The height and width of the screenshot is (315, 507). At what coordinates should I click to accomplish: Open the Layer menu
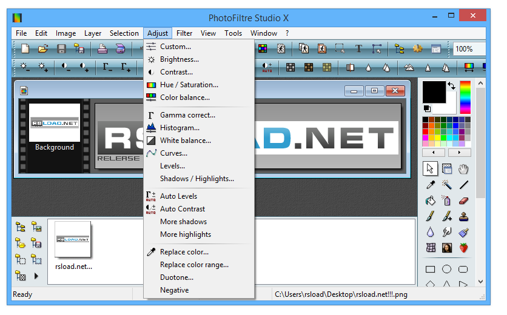[x=93, y=33]
